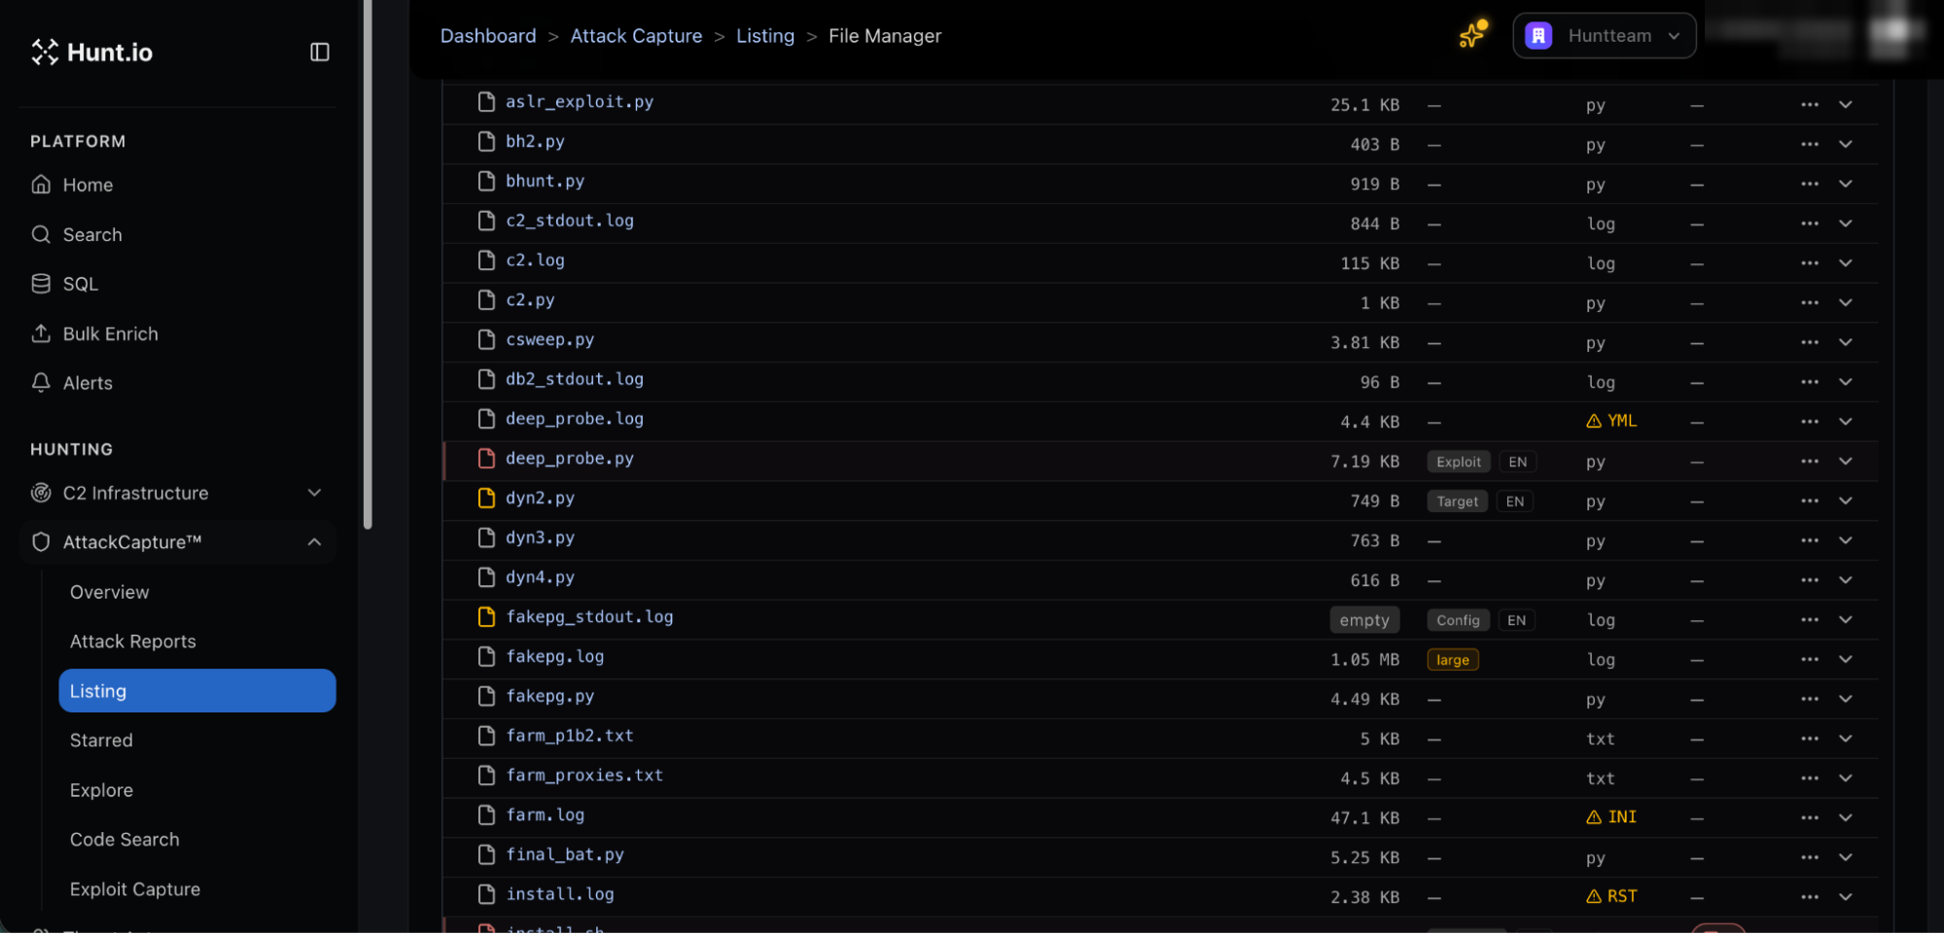The width and height of the screenshot is (1944, 934).
Task: Go to Attack Reports page
Action: [x=132, y=641]
